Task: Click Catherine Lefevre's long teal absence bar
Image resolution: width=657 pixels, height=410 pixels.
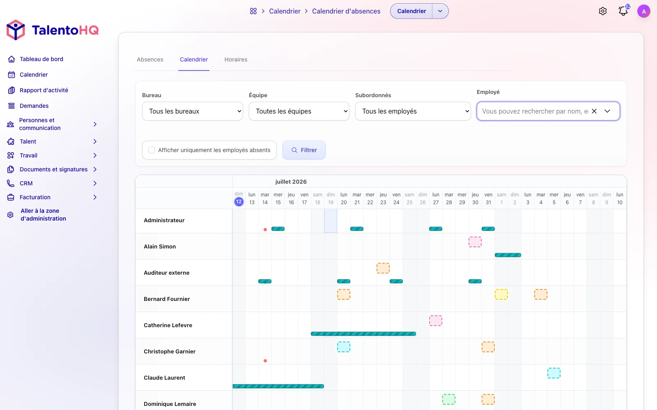Action: [363, 334]
